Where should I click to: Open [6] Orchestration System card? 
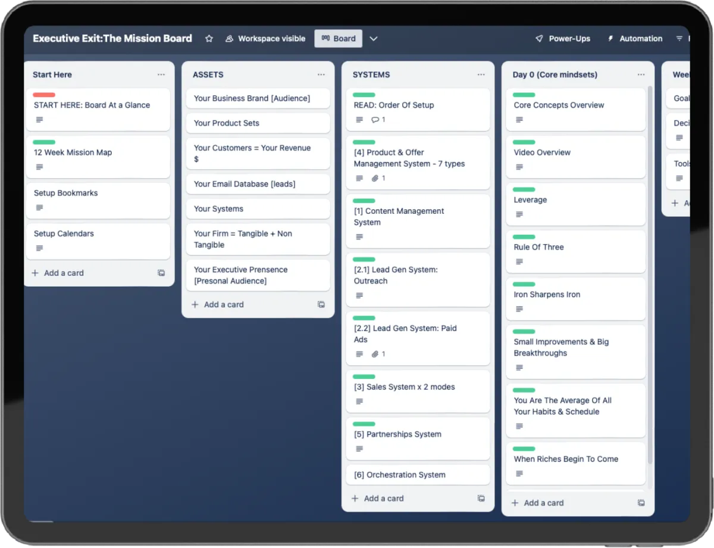[418, 475]
